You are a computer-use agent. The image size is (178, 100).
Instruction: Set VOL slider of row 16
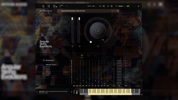(119, 61)
